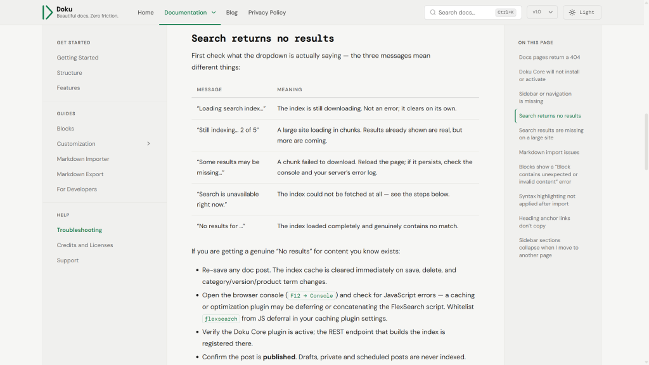Jump to 'Blocks show a Block contains unexpected' entry
Screen dimensions: 649x365
click(x=548, y=174)
